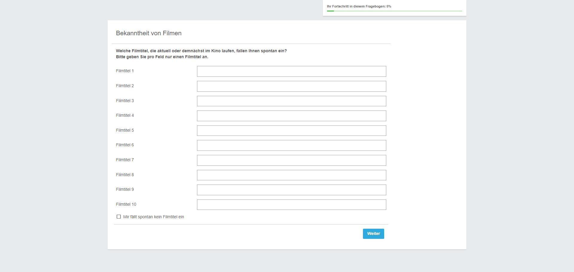Viewport: 574px width, 272px height.
Task: Select the Filmtitel 8 input field
Action: click(x=291, y=175)
